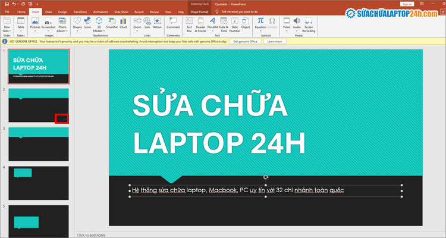
Task: Expand the Audio dropdown menu
Action: pyautogui.click(x=297, y=29)
